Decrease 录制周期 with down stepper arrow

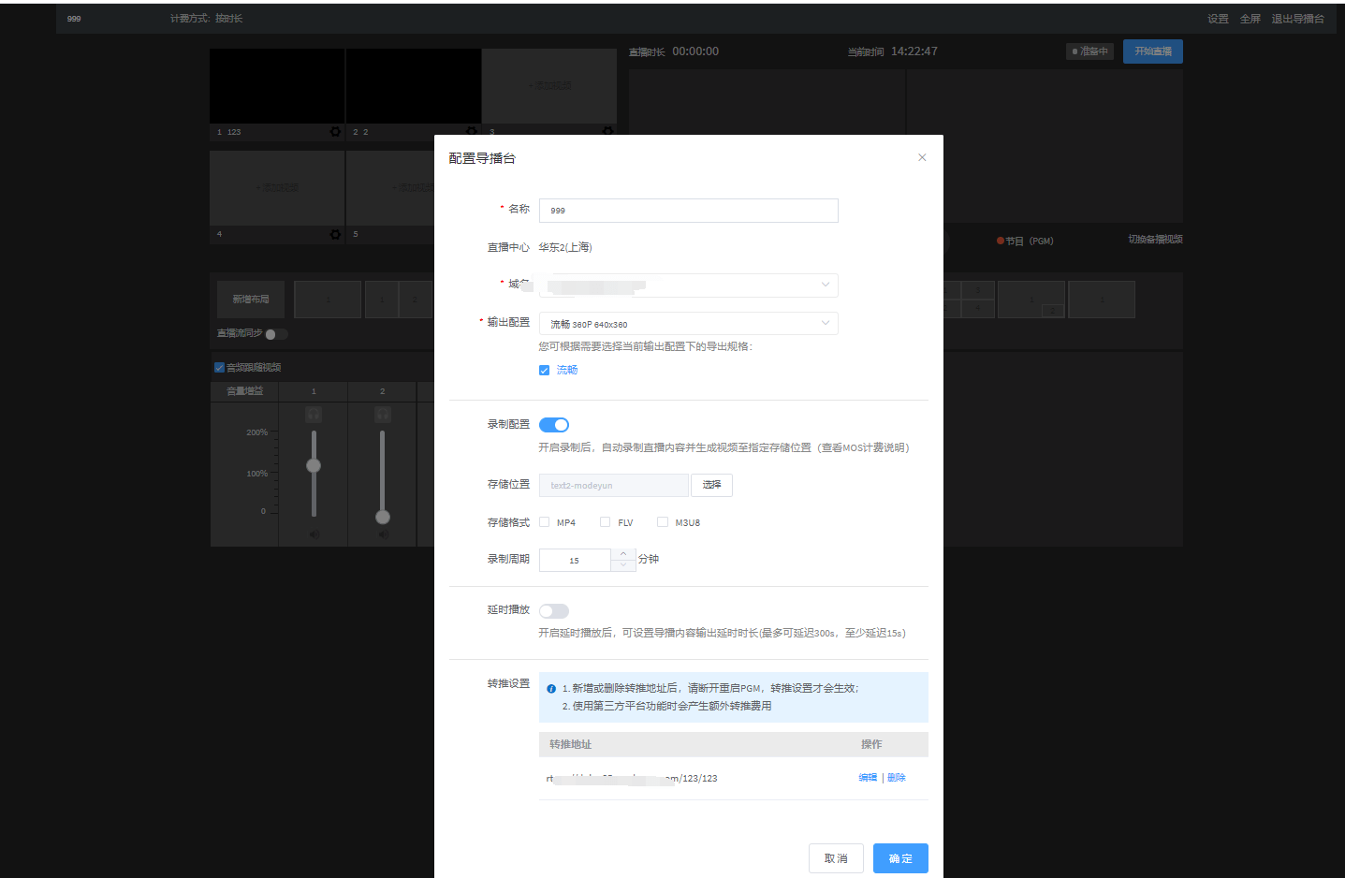tap(623, 565)
